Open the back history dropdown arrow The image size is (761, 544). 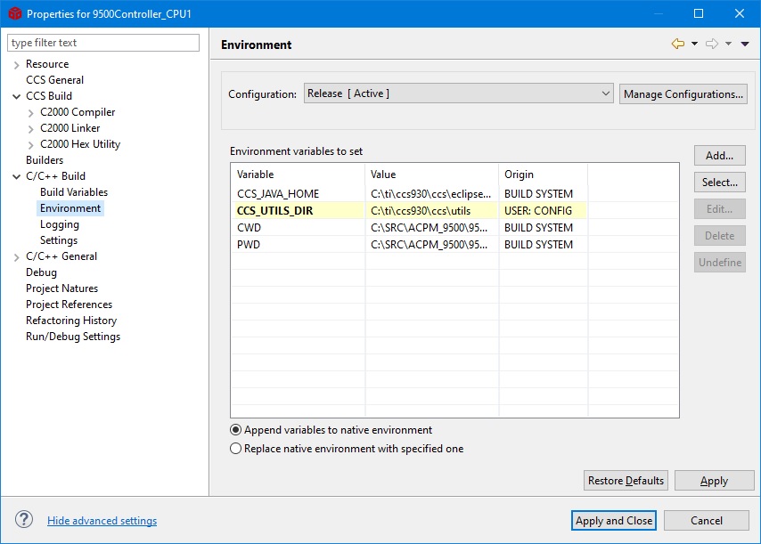[694, 44]
